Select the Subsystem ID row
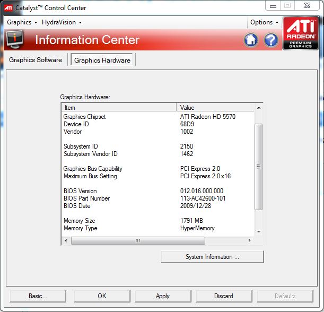The image size is (324, 312). click(x=158, y=146)
